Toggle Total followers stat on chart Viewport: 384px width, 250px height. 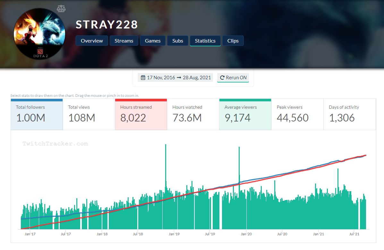(37, 114)
